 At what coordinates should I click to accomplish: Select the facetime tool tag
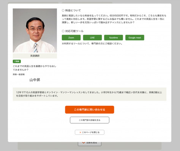pos(114,38)
